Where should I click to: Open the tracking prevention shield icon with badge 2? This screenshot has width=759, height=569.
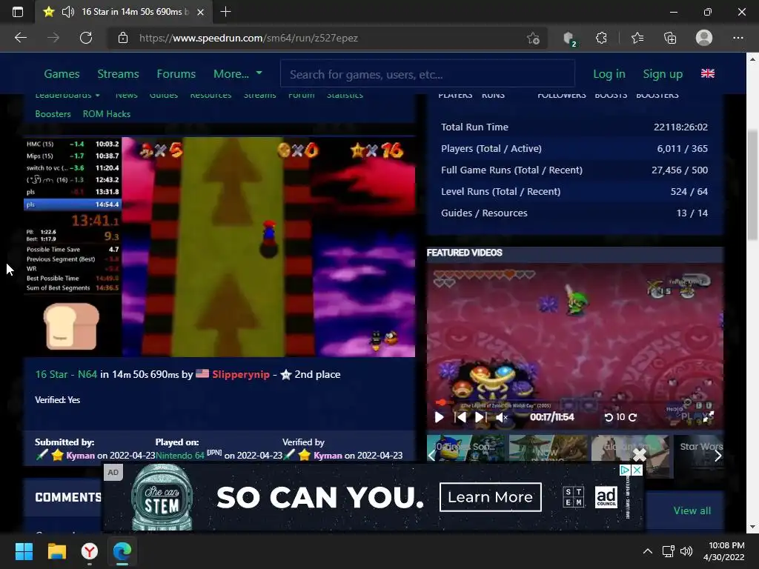(x=570, y=39)
